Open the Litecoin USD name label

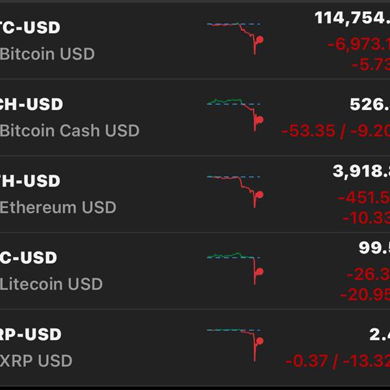click(51, 284)
